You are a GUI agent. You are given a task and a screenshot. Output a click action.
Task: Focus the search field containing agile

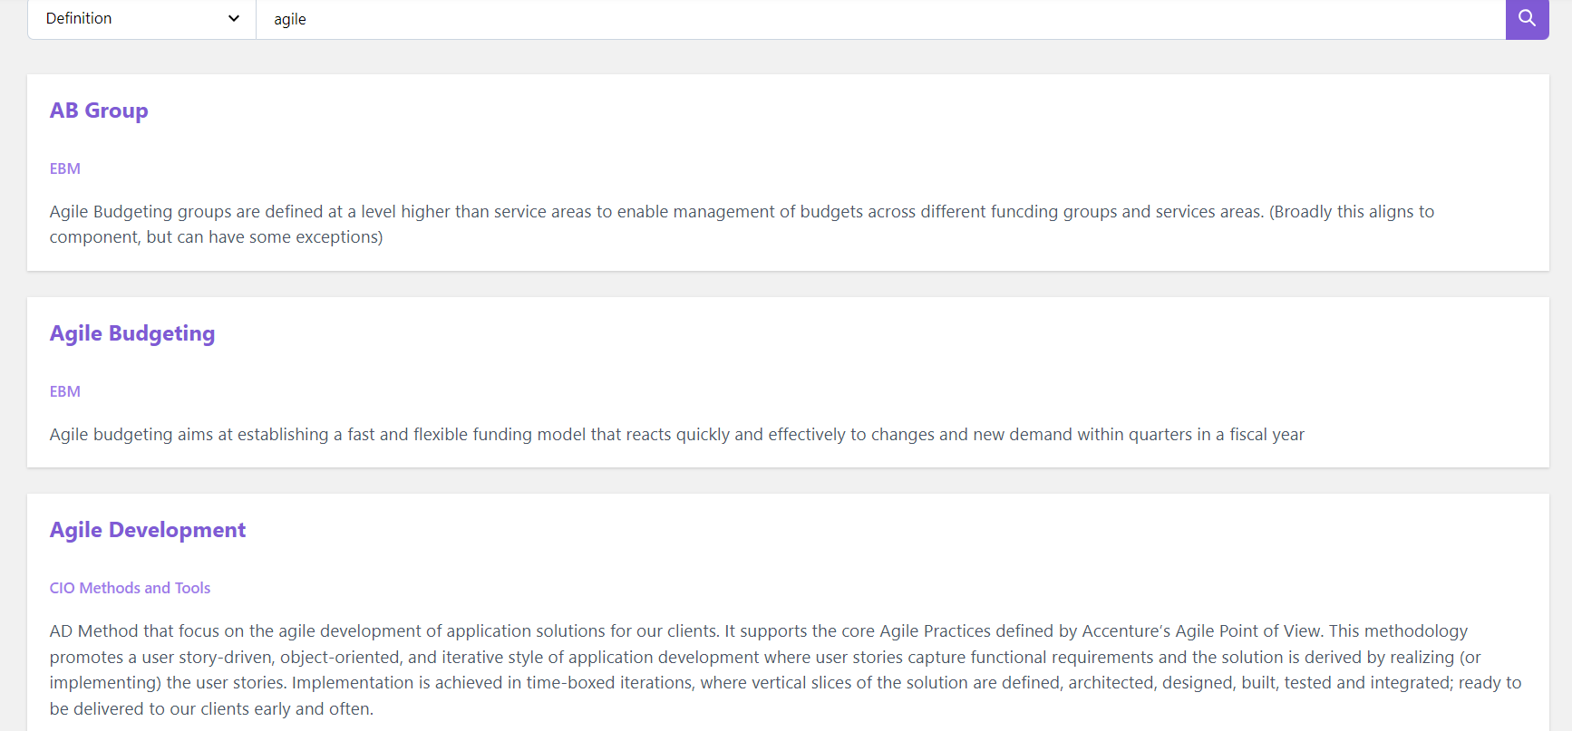(880, 18)
